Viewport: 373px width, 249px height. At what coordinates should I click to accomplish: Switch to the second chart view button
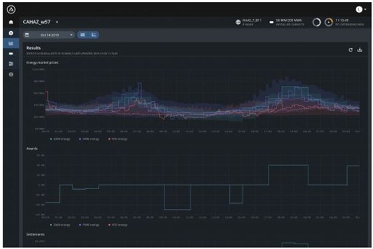[x=94, y=35]
